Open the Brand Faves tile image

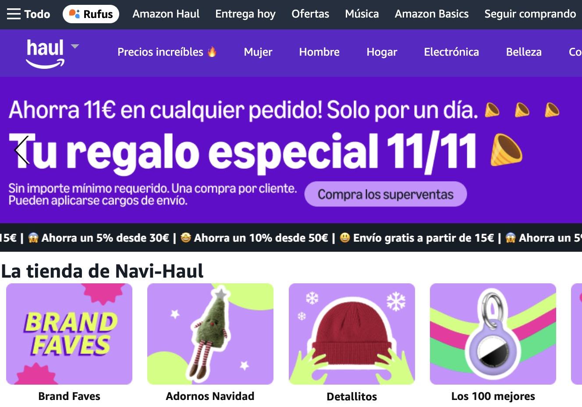tap(69, 334)
